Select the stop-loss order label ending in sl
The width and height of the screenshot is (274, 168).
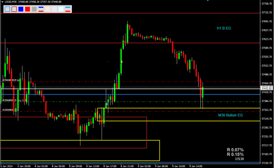point(11,110)
